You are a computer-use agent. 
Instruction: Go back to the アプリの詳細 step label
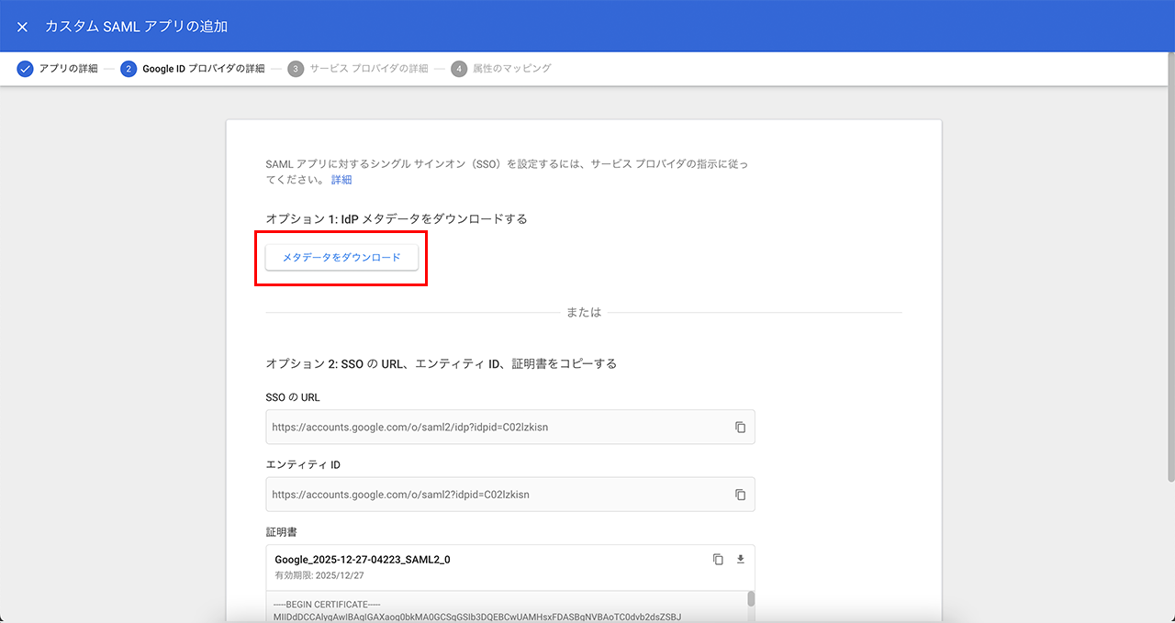click(68, 69)
